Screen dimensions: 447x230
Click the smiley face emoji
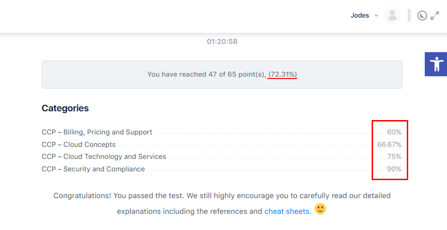click(320, 209)
